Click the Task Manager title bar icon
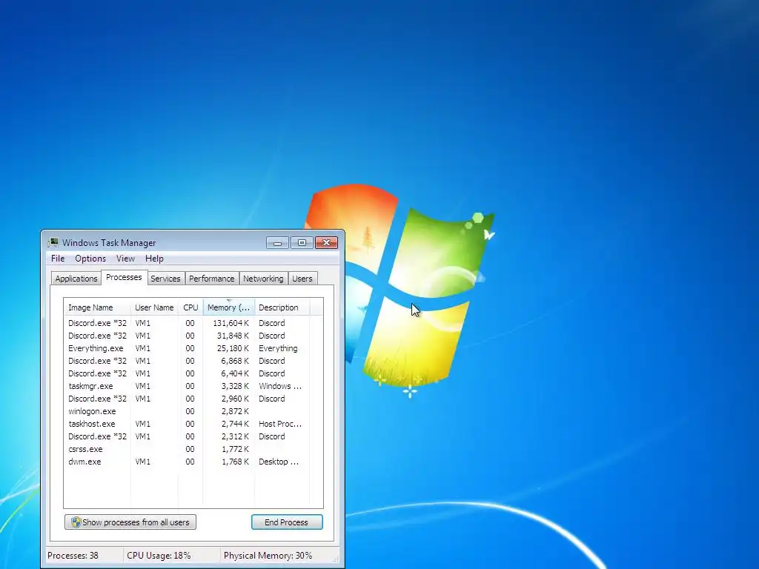The width and height of the screenshot is (759, 569). [53, 242]
